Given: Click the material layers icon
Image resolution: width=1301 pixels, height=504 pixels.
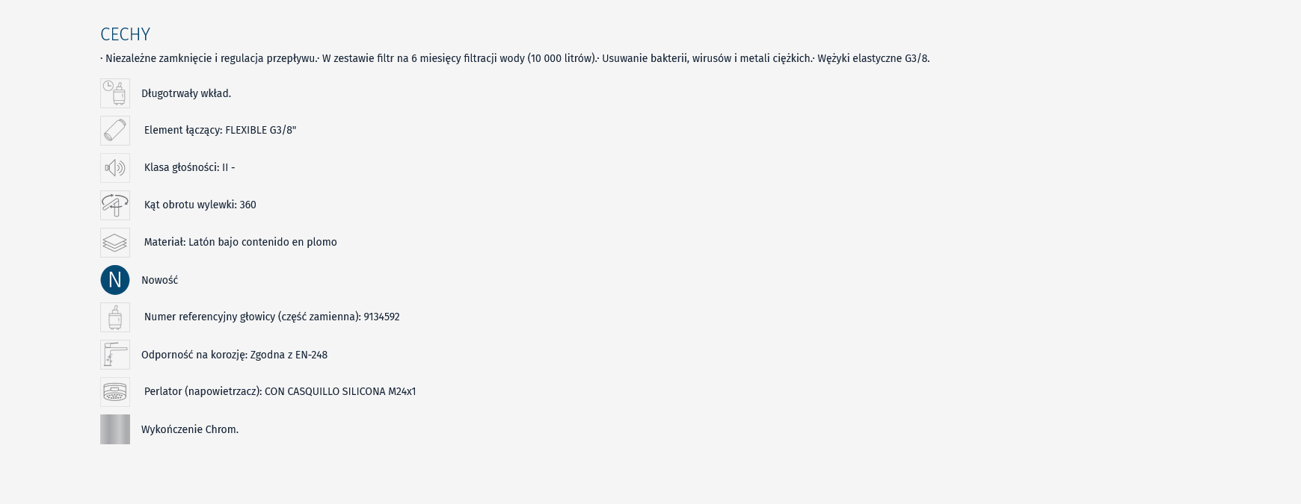Looking at the screenshot, I should click(115, 243).
